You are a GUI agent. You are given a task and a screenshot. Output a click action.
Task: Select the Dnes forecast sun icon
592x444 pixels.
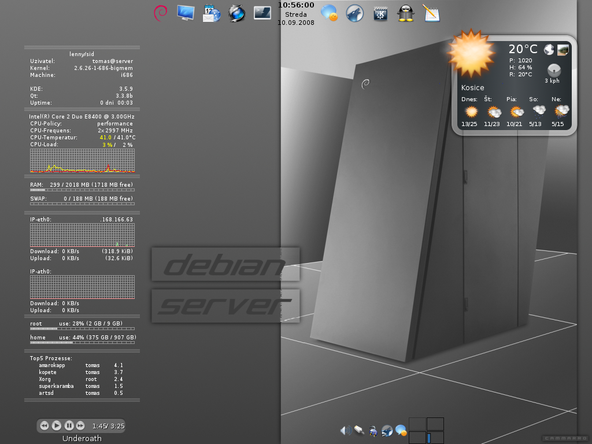tap(471, 112)
